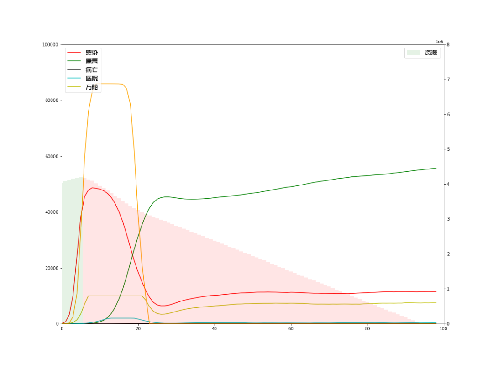Click the 100000 tick on the left axis
This screenshot has width=493, height=370.
pos(50,45)
